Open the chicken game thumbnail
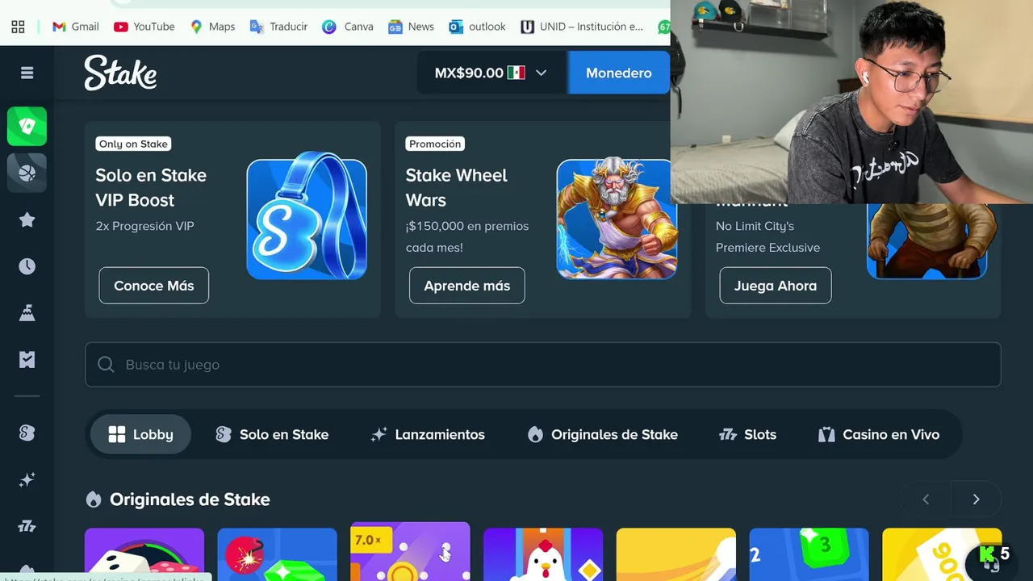 [x=543, y=554]
